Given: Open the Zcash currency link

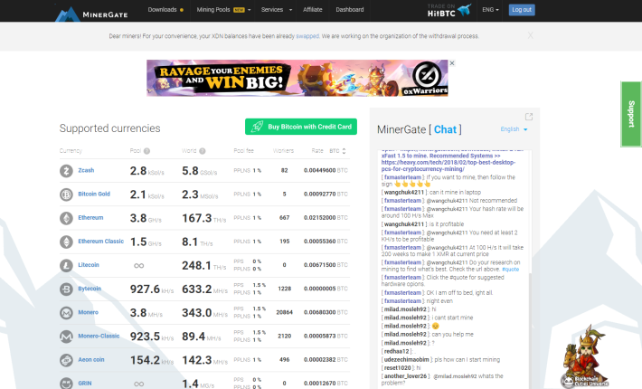Looking at the screenshot, I should [x=86, y=170].
